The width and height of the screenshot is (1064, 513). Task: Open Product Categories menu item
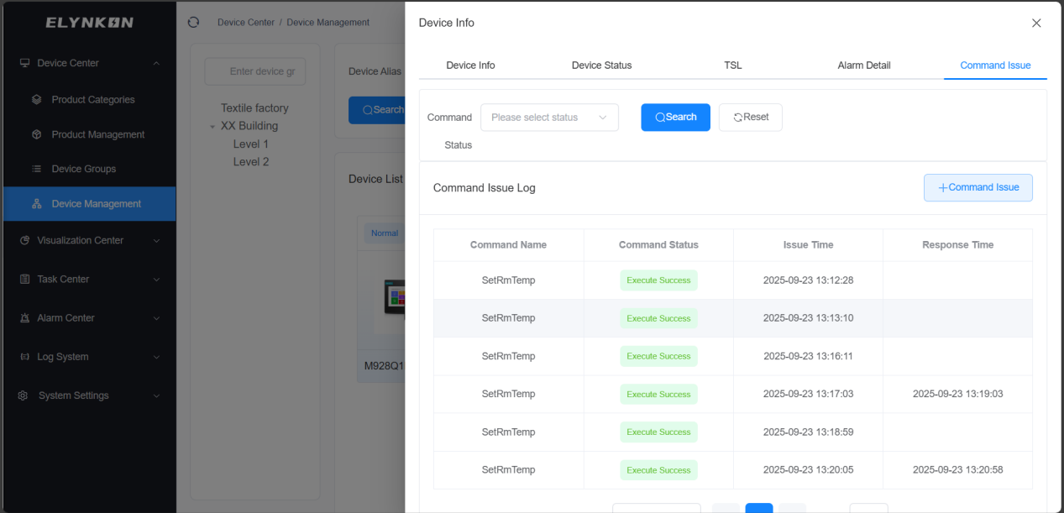point(88,99)
